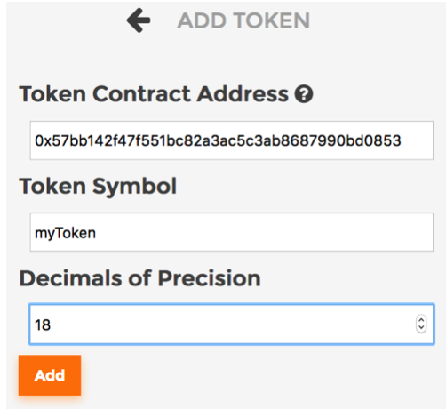The image size is (446, 409).
Task: Focus the Token Symbol input field
Action: tap(232, 232)
